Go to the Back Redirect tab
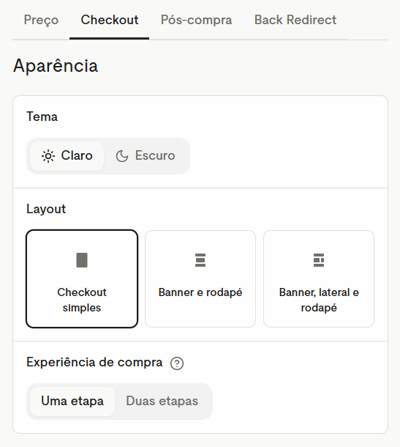The image size is (400, 447). tap(295, 20)
